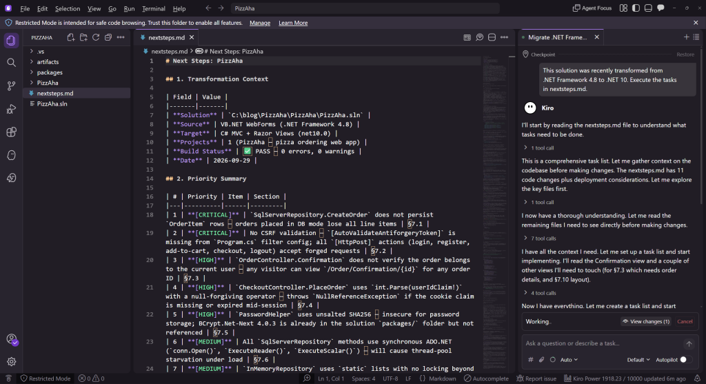Go forward with navigation arrow
Viewport: 706px width, 384px height.
click(x=221, y=8)
